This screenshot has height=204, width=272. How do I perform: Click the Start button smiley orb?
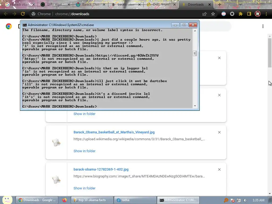(7, 200)
